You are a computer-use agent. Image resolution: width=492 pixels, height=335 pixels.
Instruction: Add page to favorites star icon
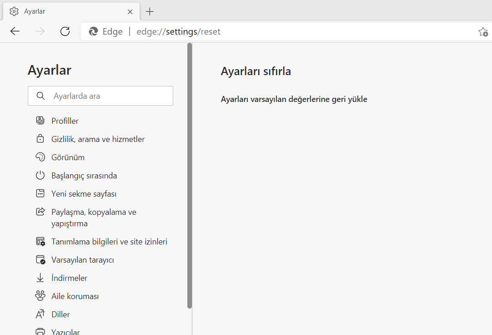coord(482,31)
